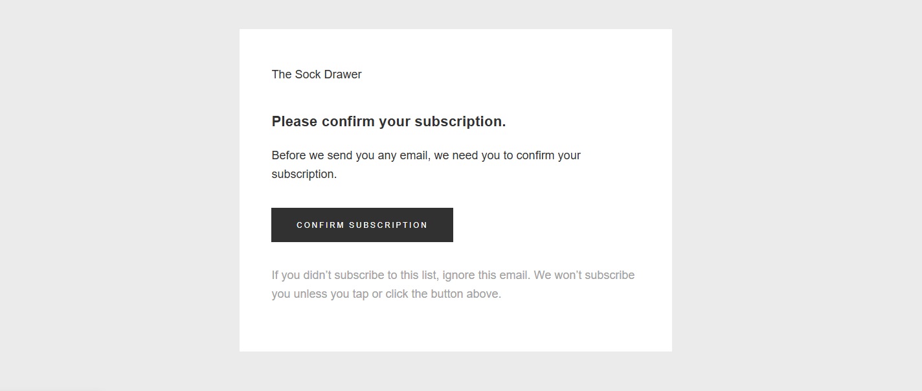922x391 pixels.
Task: Click the 'Please confirm your subscription.' heading
Action: pos(388,121)
